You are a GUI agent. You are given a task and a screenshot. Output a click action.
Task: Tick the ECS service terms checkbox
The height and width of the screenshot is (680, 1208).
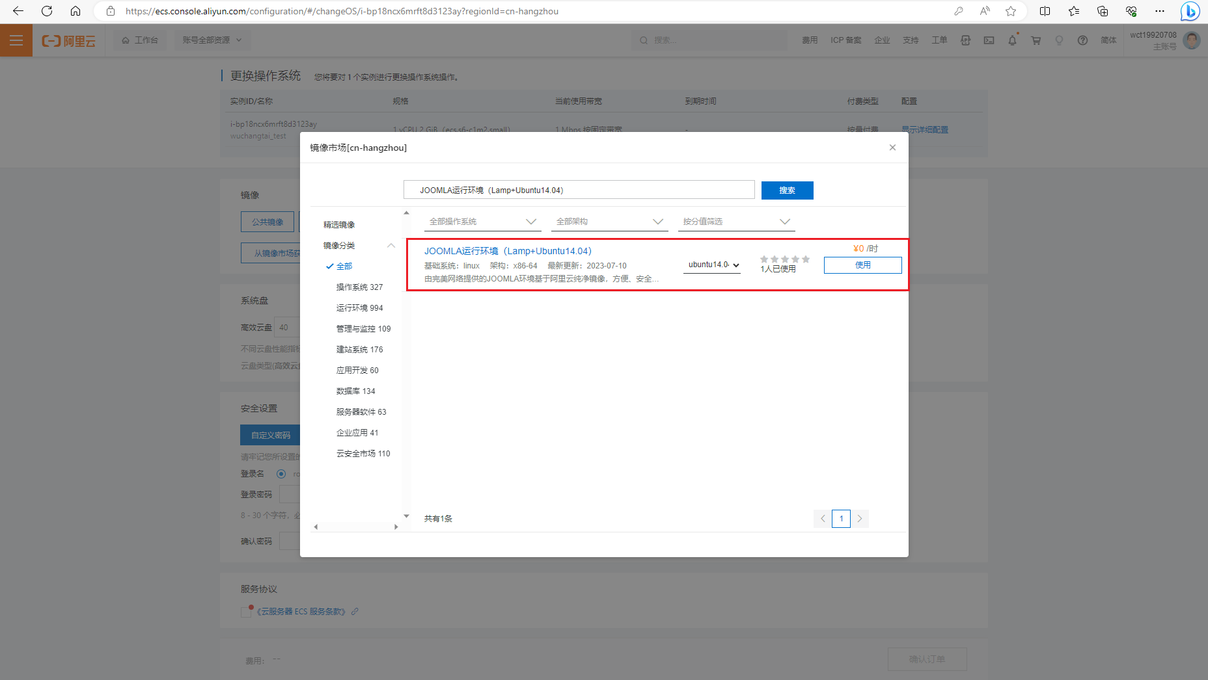pos(246,612)
